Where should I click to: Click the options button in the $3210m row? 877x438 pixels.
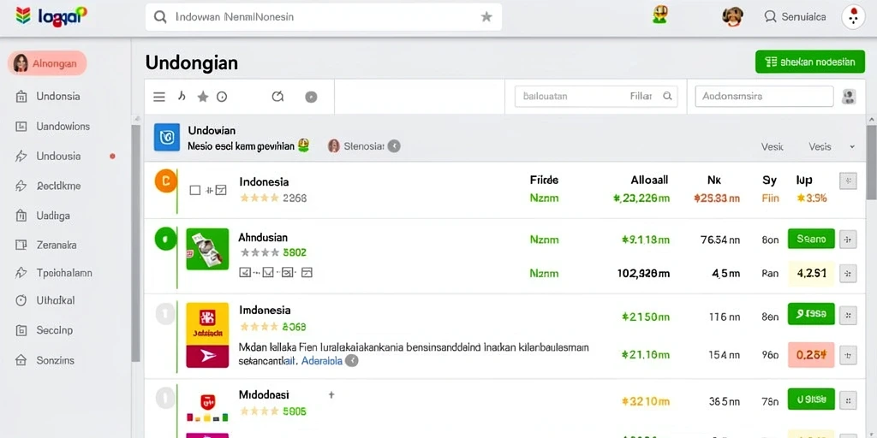(x=849, y=400)
